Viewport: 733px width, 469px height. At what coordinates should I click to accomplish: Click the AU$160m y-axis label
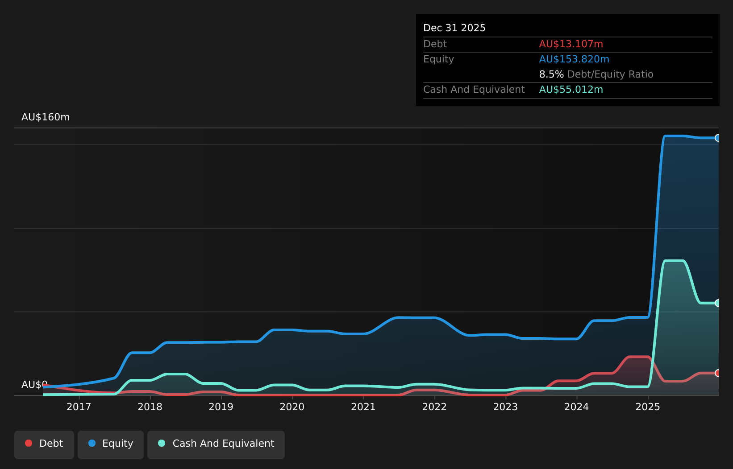46,117
